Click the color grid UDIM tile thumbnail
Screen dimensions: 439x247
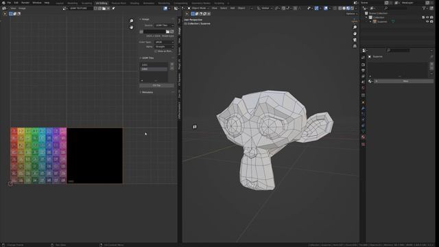(38, 156)
